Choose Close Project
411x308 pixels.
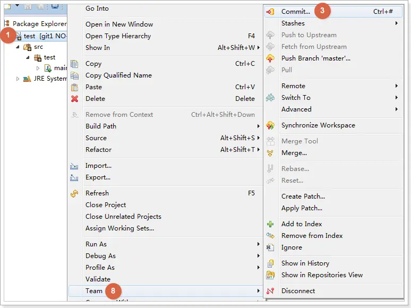[x=165, y=205]
